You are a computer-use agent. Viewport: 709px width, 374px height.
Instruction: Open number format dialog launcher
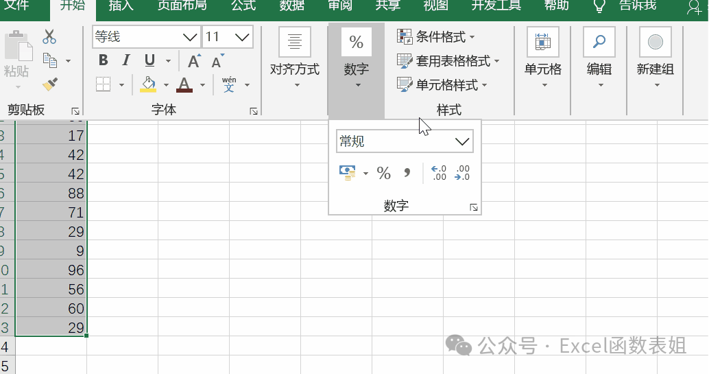pos(474,207)
